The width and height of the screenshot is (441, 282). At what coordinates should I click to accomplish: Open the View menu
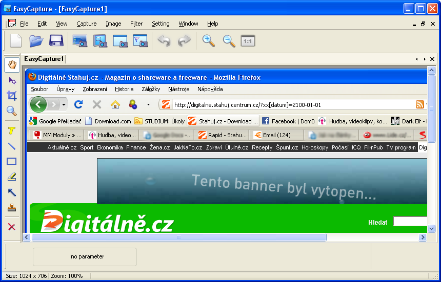(62, 24)
